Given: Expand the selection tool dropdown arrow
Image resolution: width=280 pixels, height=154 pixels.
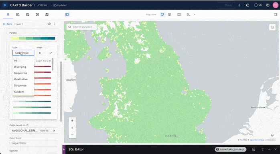Looking at the screenshot, I should [195, 14].
